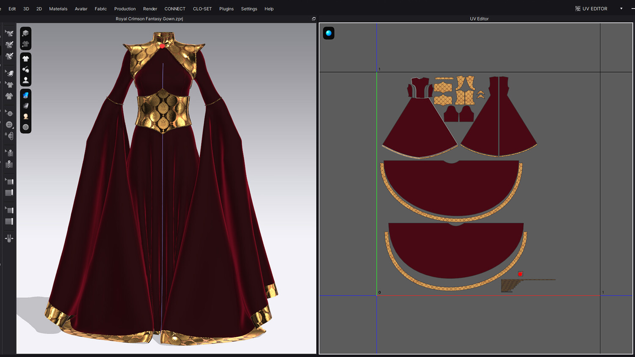The image size is (635, 357).
Task: Open the Settings menu
Action: tap(249, 8)
